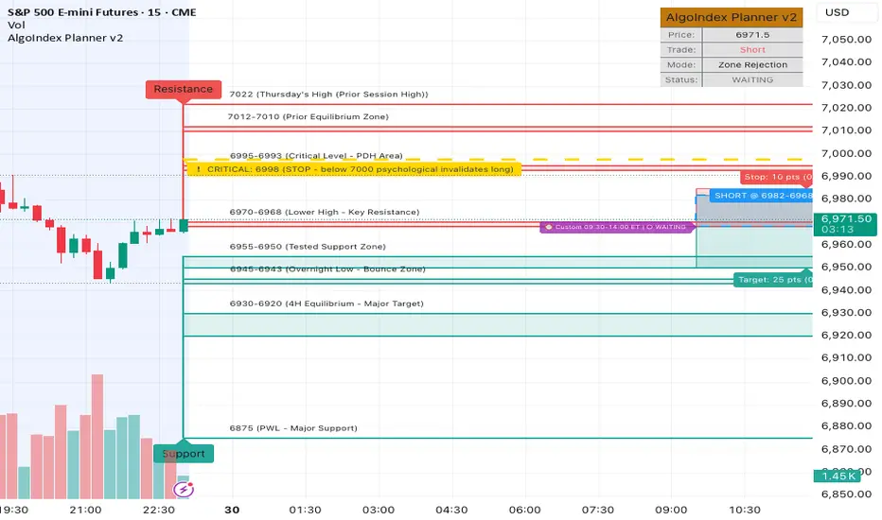
Task: Click the tallest red volume bar
Action: point(97,437)
